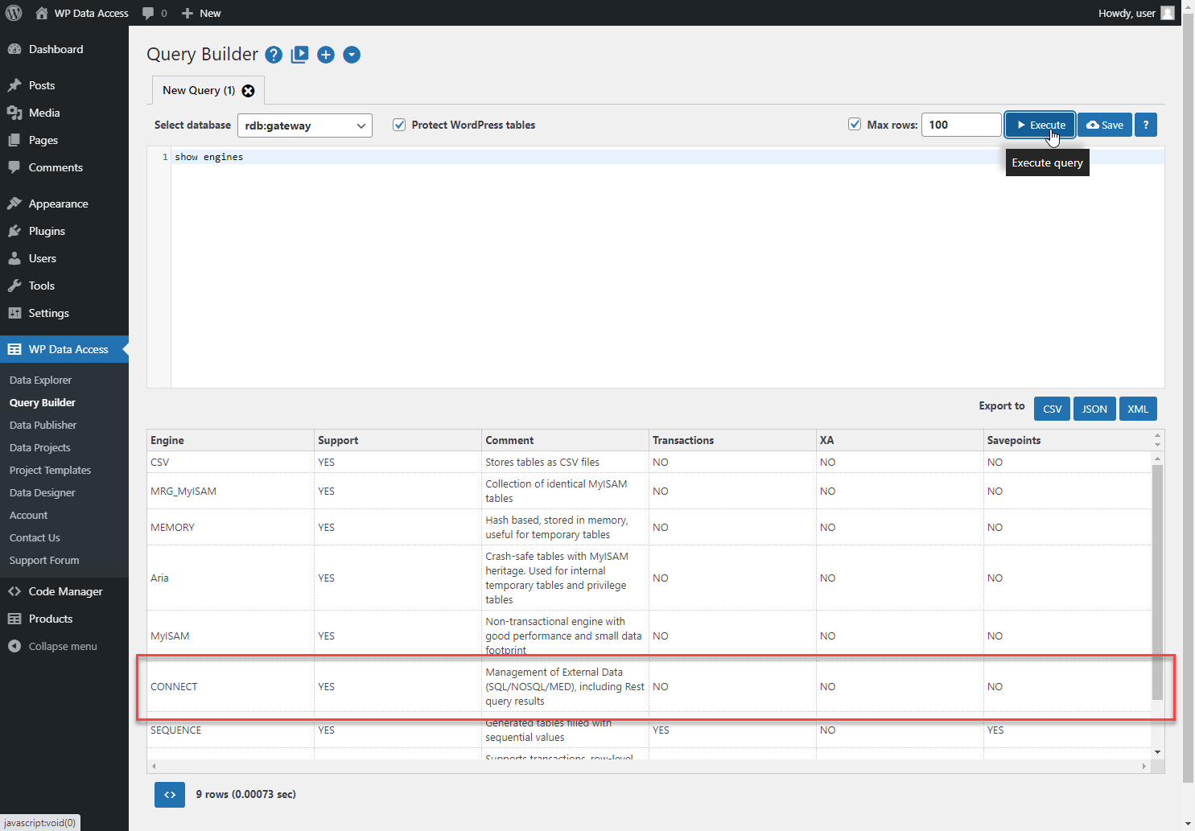Execute the show engines query

(1040, 125)
